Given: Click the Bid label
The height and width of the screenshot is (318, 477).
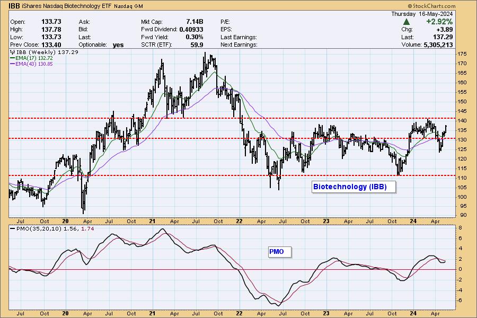Looking at the screenshot, I should (83, 30).
